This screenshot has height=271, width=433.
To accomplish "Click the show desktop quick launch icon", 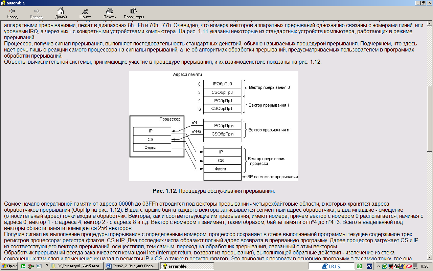I will (39, 266).
